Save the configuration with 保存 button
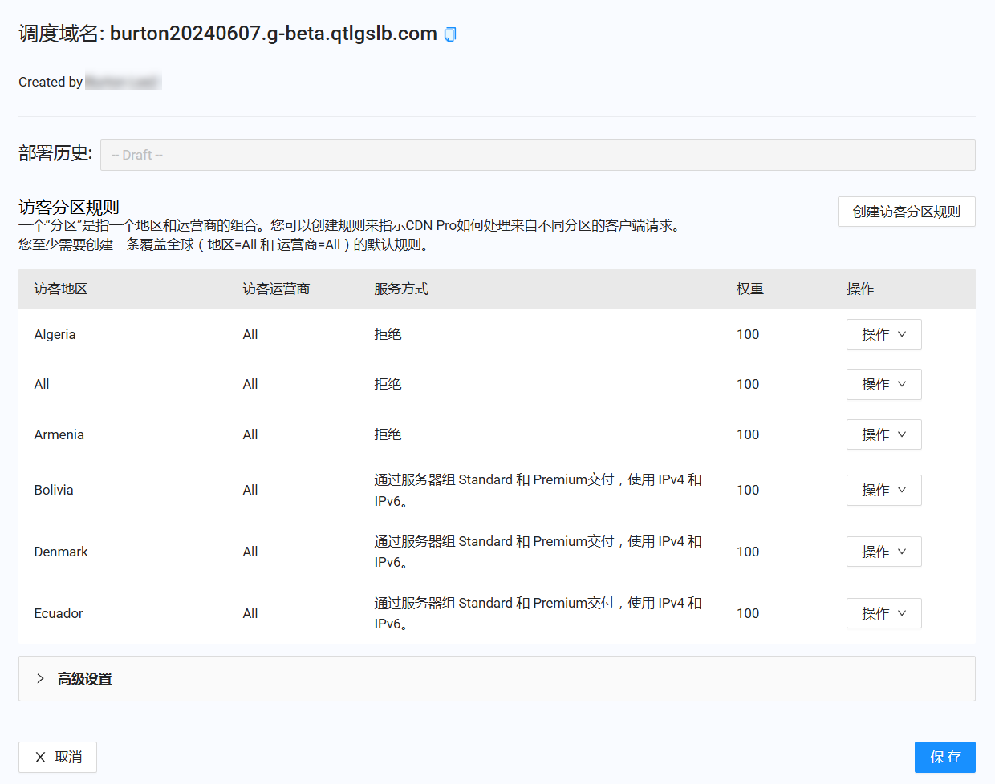The image size is (995, 784). [x=944, y=757]
